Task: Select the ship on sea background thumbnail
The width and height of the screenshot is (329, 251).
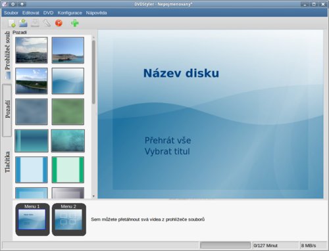Action: click(x=68, y=50)
